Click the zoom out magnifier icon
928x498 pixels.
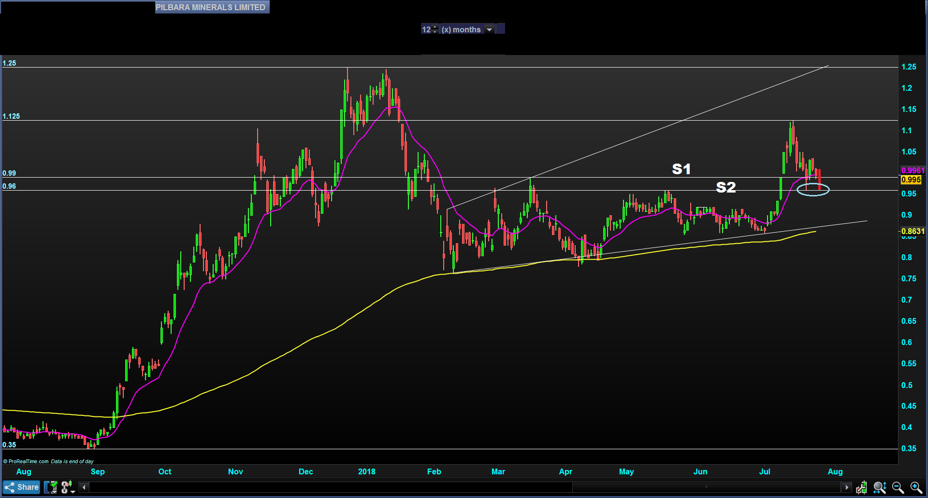[898, 487]
